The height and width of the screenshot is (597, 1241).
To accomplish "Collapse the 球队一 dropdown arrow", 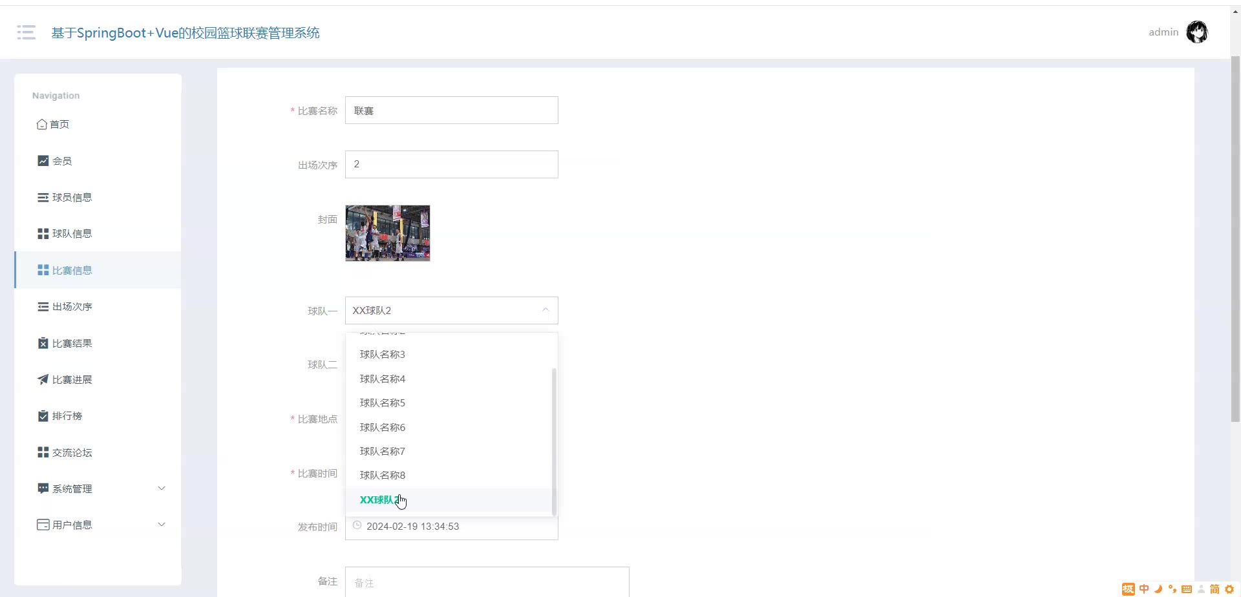I will (x=546, y=310).
